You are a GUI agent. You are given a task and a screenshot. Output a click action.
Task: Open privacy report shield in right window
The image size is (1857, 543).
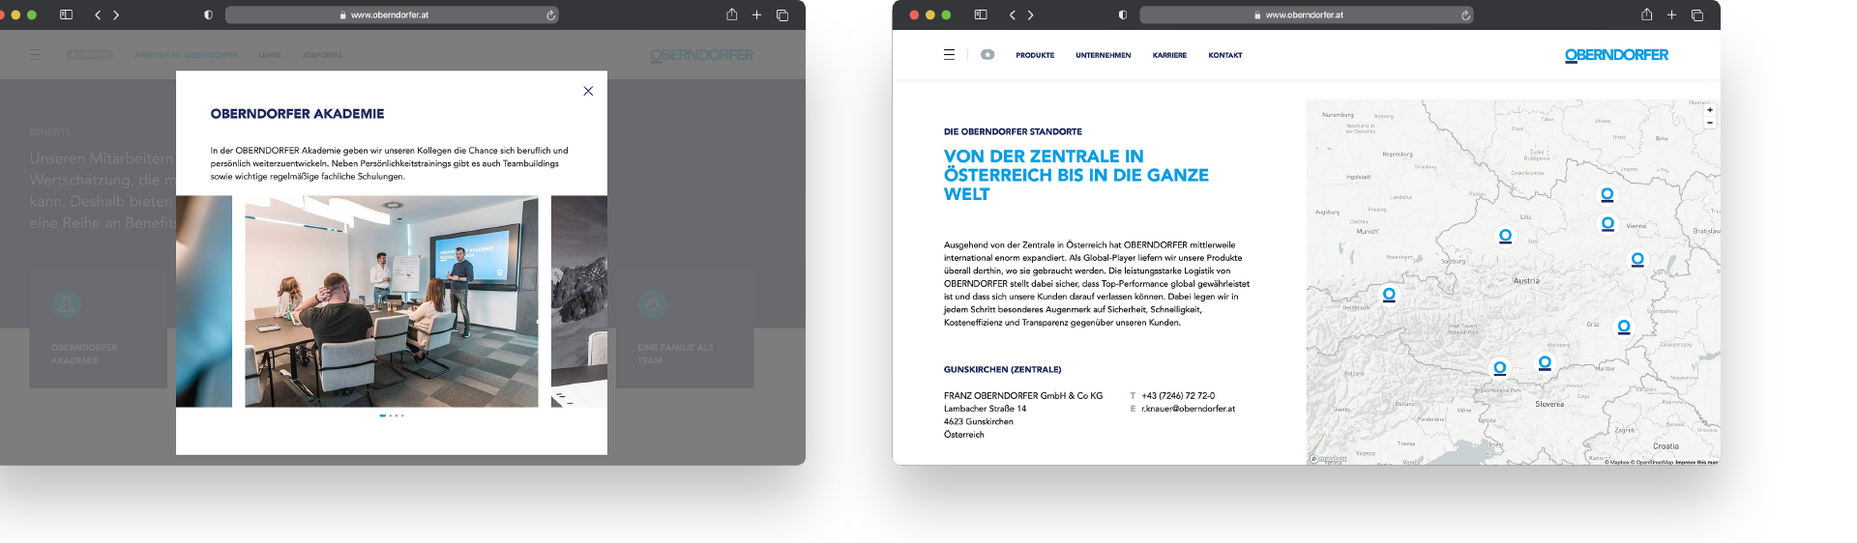[1122, 14]
